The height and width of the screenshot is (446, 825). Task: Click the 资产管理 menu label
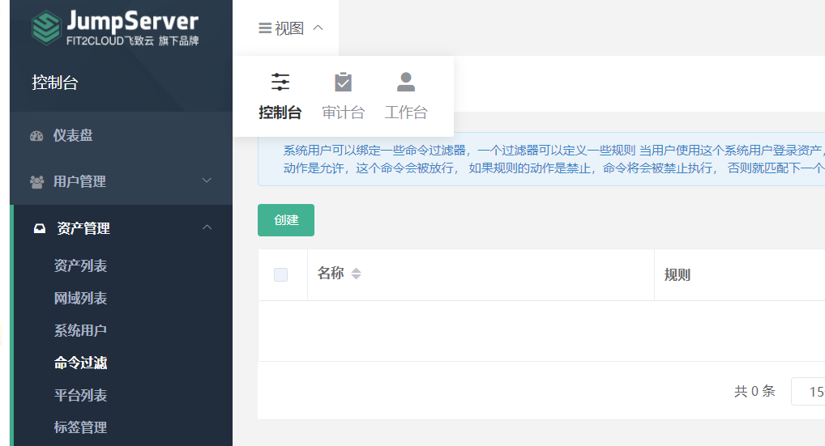(83, 228)
